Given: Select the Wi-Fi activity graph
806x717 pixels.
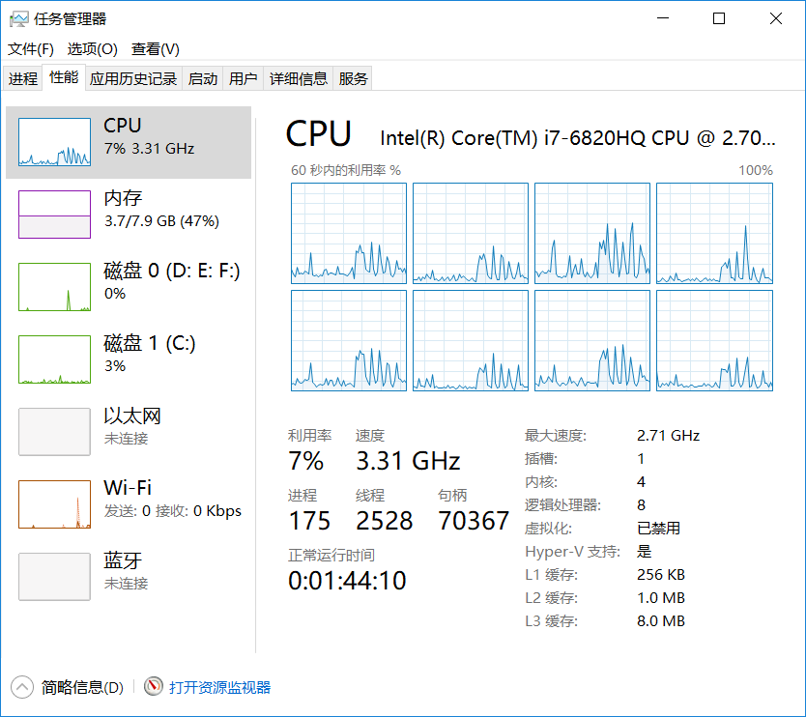Looking at the screenshot, I should pyautogui.click(x=55, y=504).
